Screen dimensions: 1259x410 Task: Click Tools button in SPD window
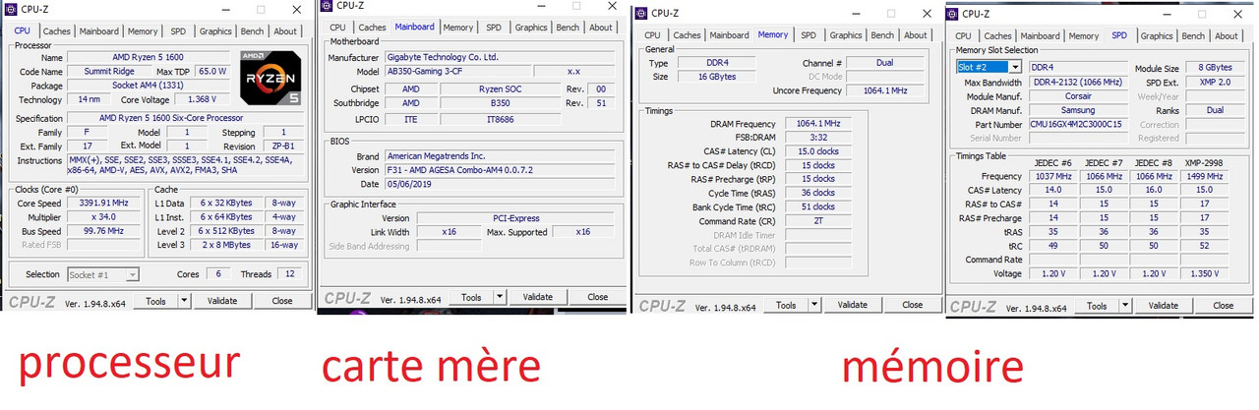[x=1097, y=306]
